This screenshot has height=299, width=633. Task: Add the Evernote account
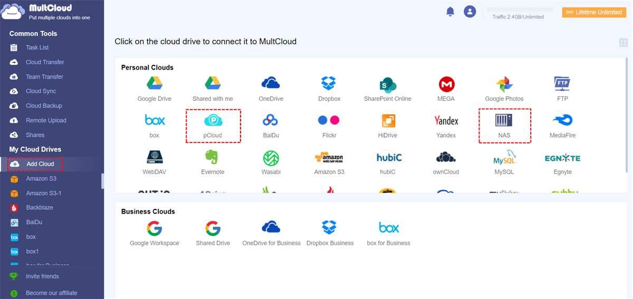pos(213,162)
